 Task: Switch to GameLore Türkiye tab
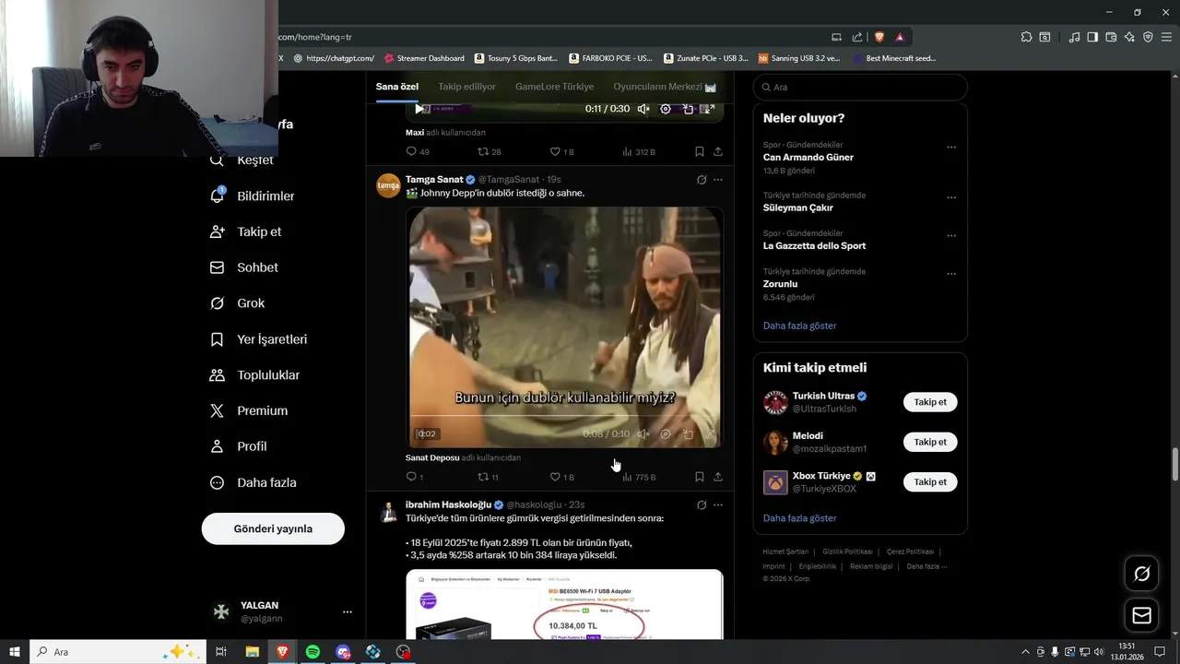(x=554, y=87)
